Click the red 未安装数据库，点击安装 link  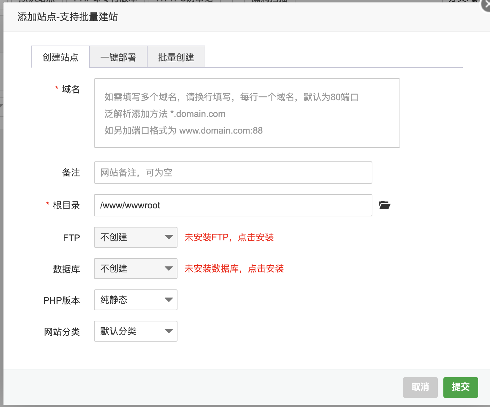[x=234, y=269]
